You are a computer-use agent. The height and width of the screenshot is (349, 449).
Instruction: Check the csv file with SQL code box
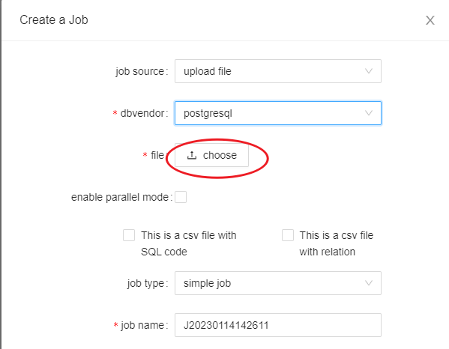coord(129,235)
